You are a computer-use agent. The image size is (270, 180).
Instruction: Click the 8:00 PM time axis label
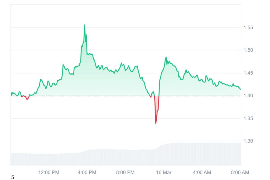click(x=125, y=173)
